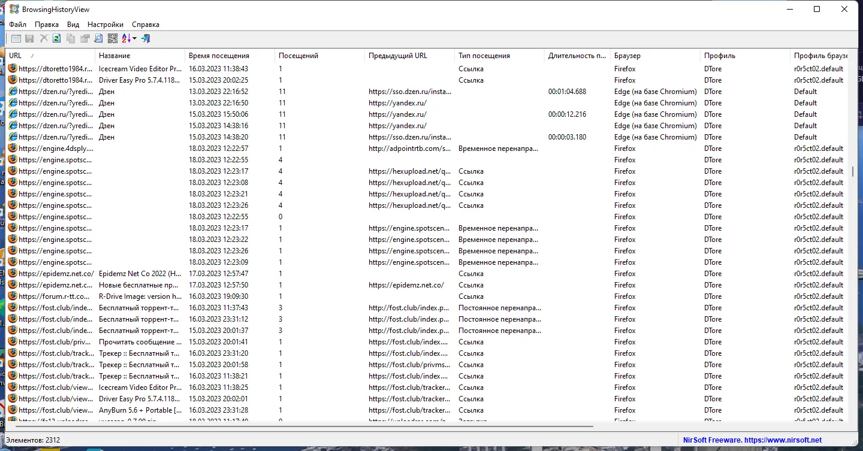Click the Элементов: 2312 status bar text
Screen dimensions: 863x451
point(34,440)
